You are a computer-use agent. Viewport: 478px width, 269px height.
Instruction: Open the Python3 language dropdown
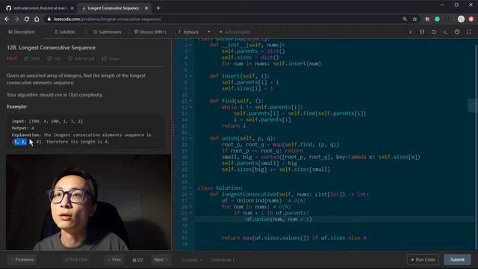[194, 31]
